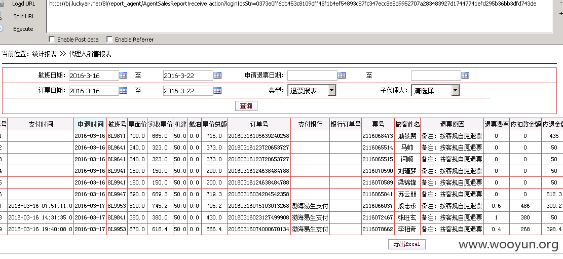Click ticket number 2116065515
The image size is (563, 259).
(378, 159)
